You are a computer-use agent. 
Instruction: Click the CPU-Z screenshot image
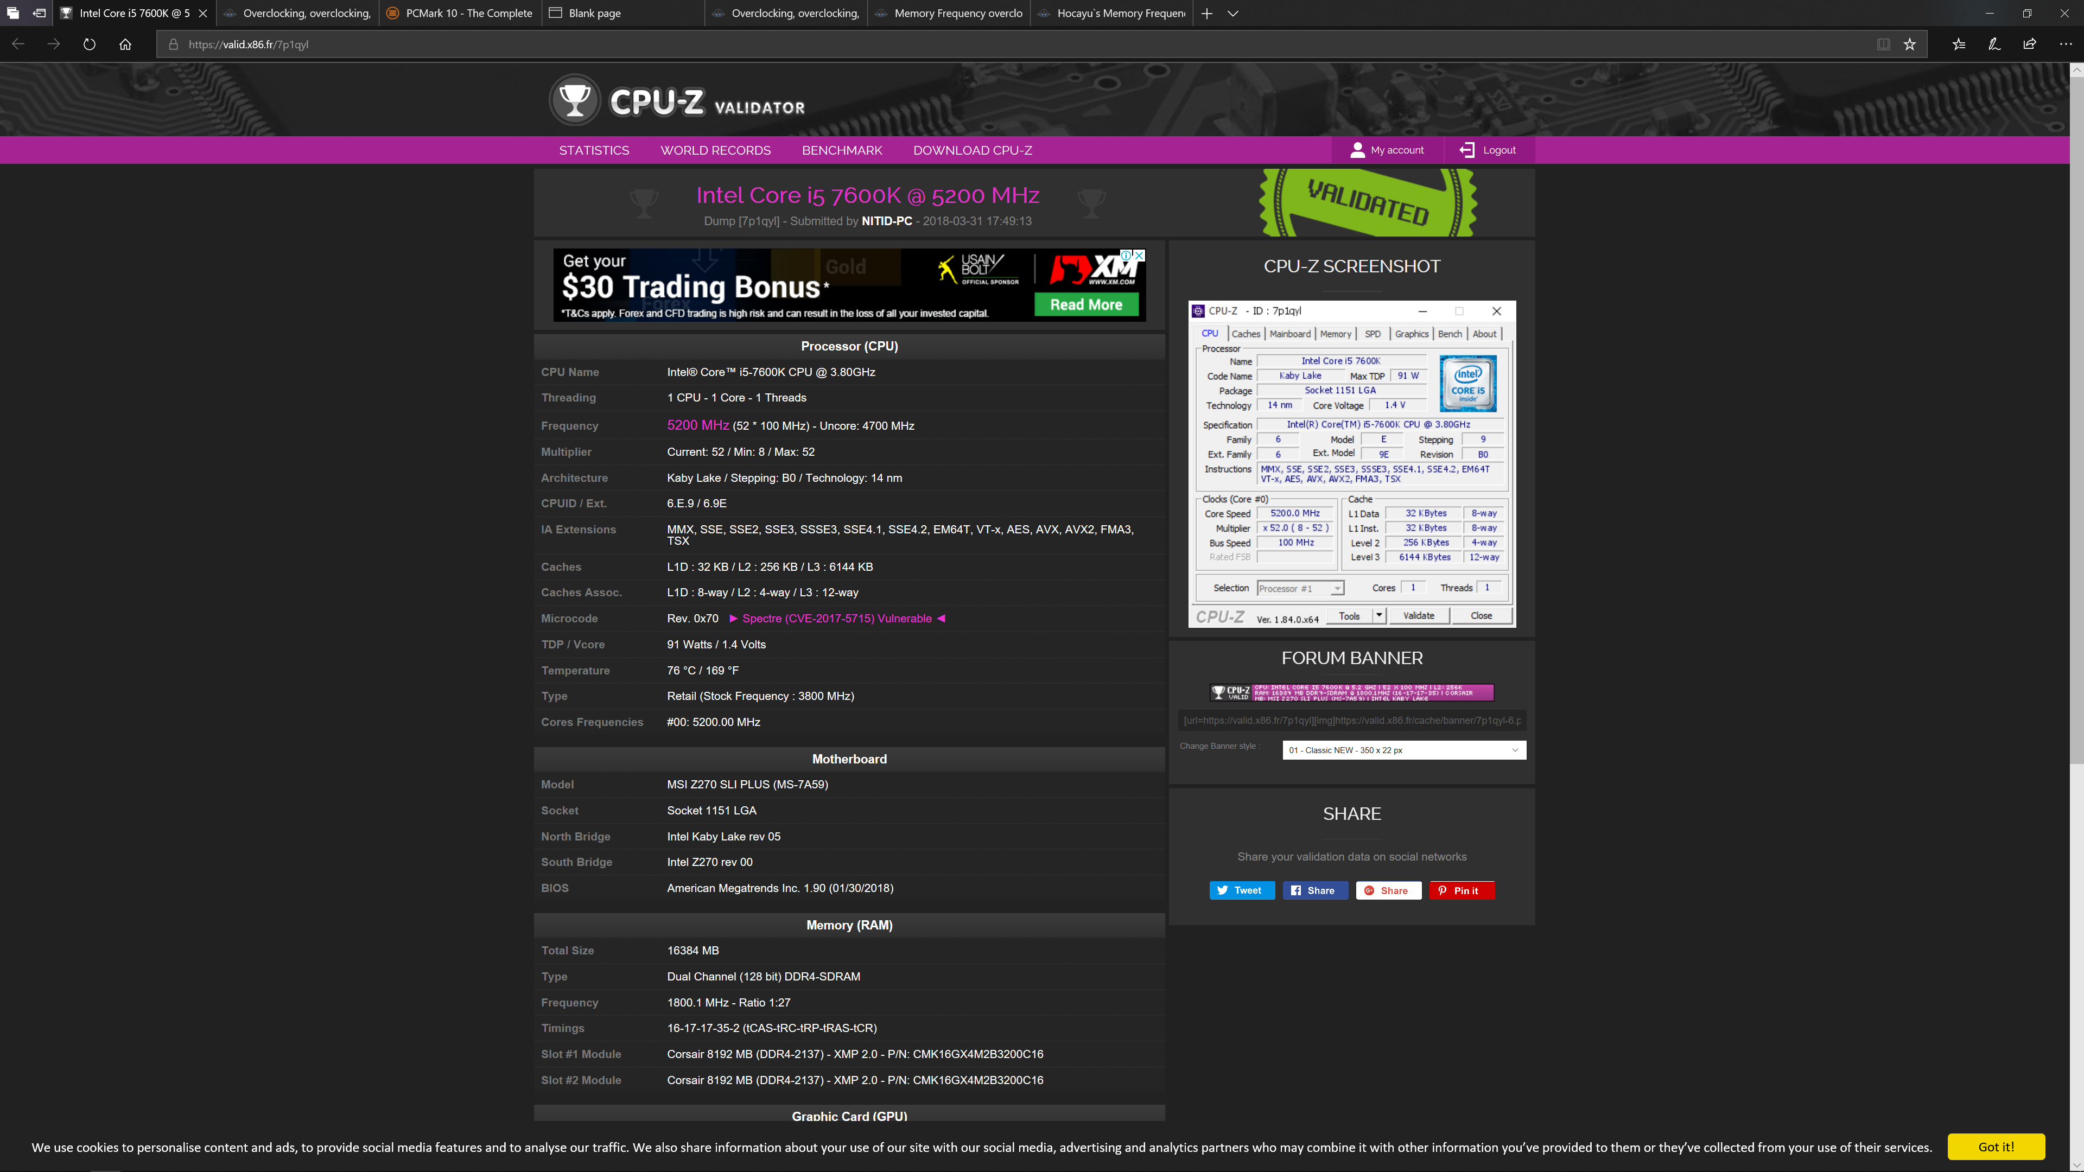(x=1352, y=464)
